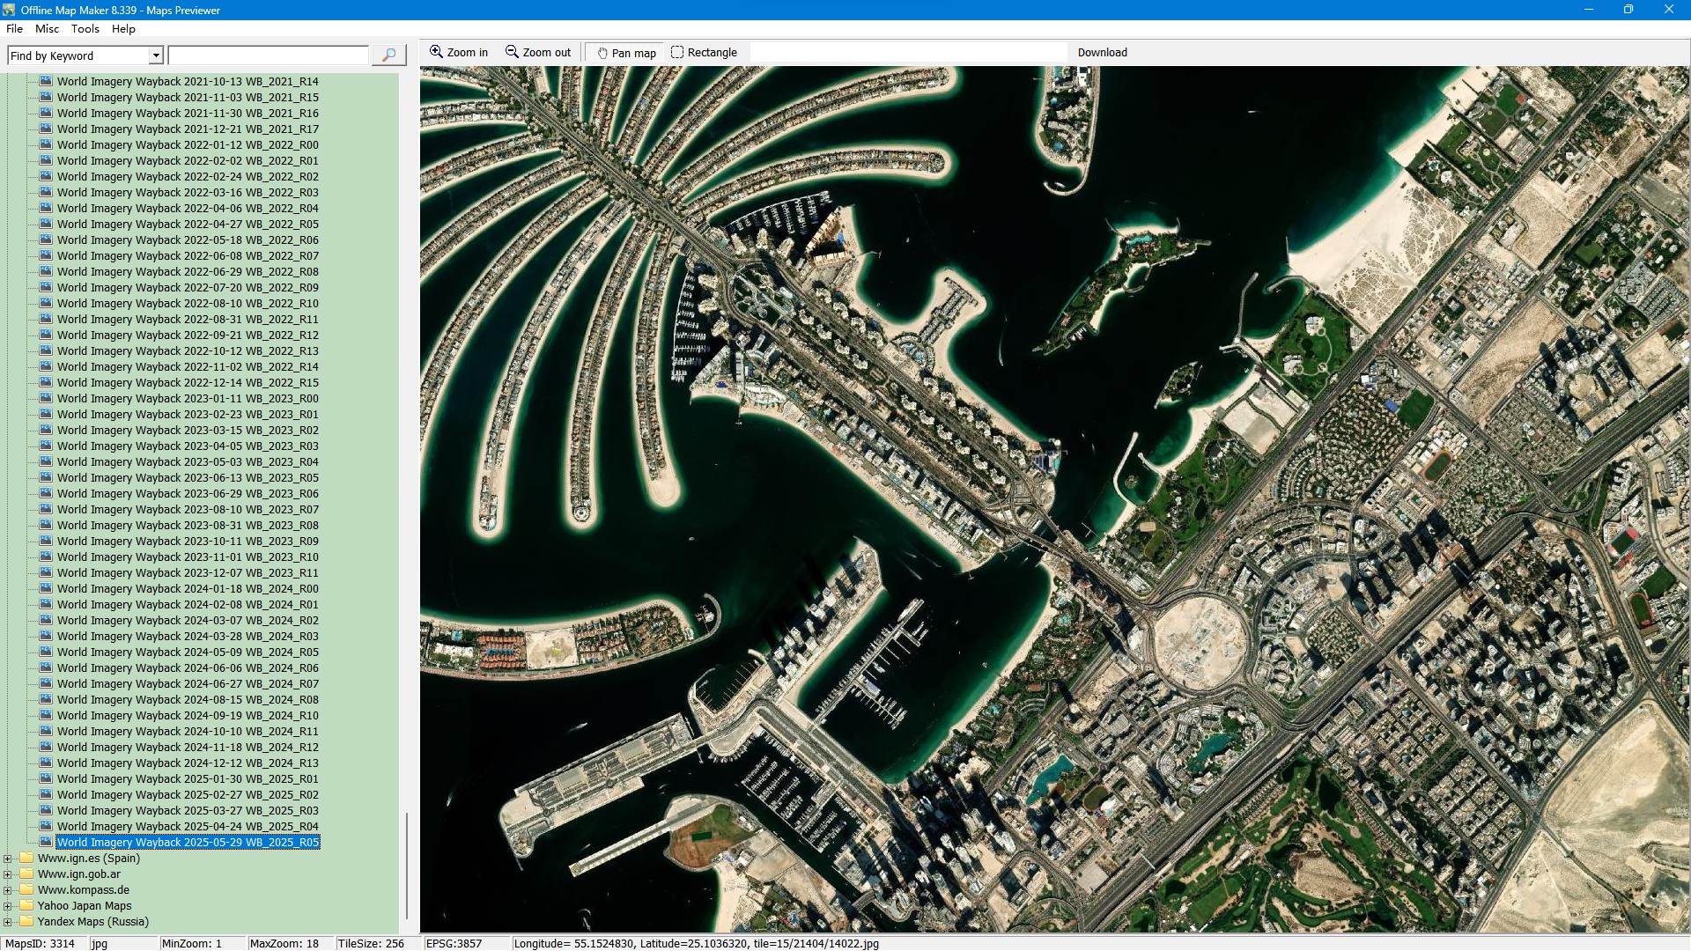Click map icon for Wayback 2025-05-29 entry

point(46,842)
